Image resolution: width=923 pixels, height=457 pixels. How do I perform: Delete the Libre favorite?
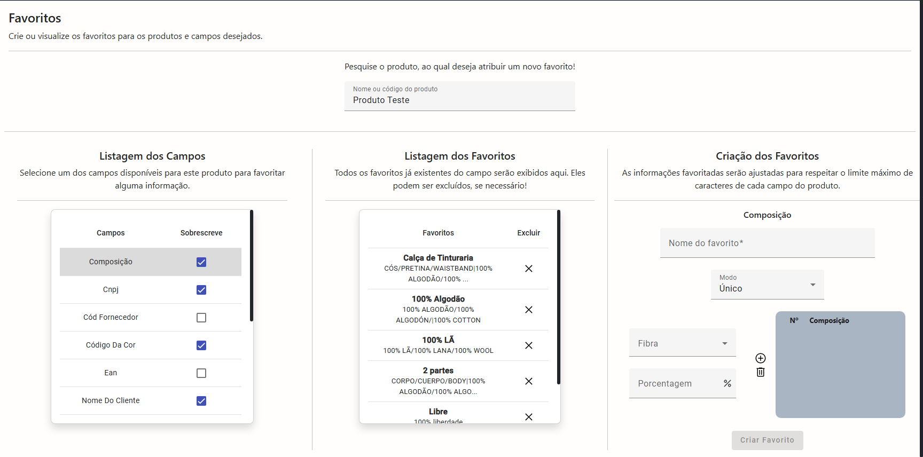[x=528, y=417]
